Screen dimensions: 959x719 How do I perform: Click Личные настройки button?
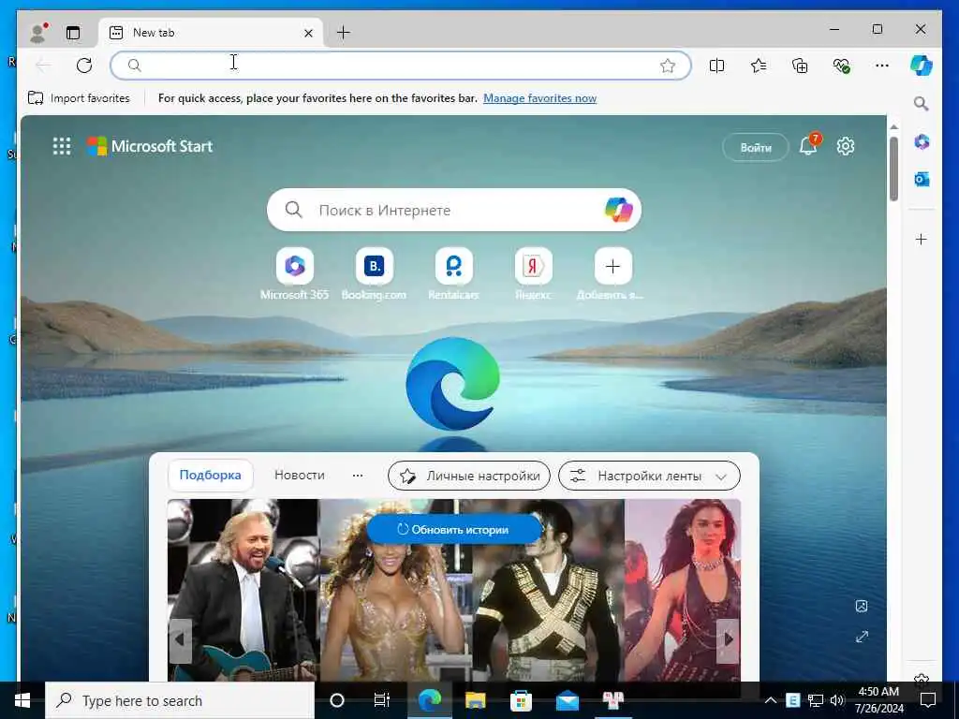coord(469,476)
